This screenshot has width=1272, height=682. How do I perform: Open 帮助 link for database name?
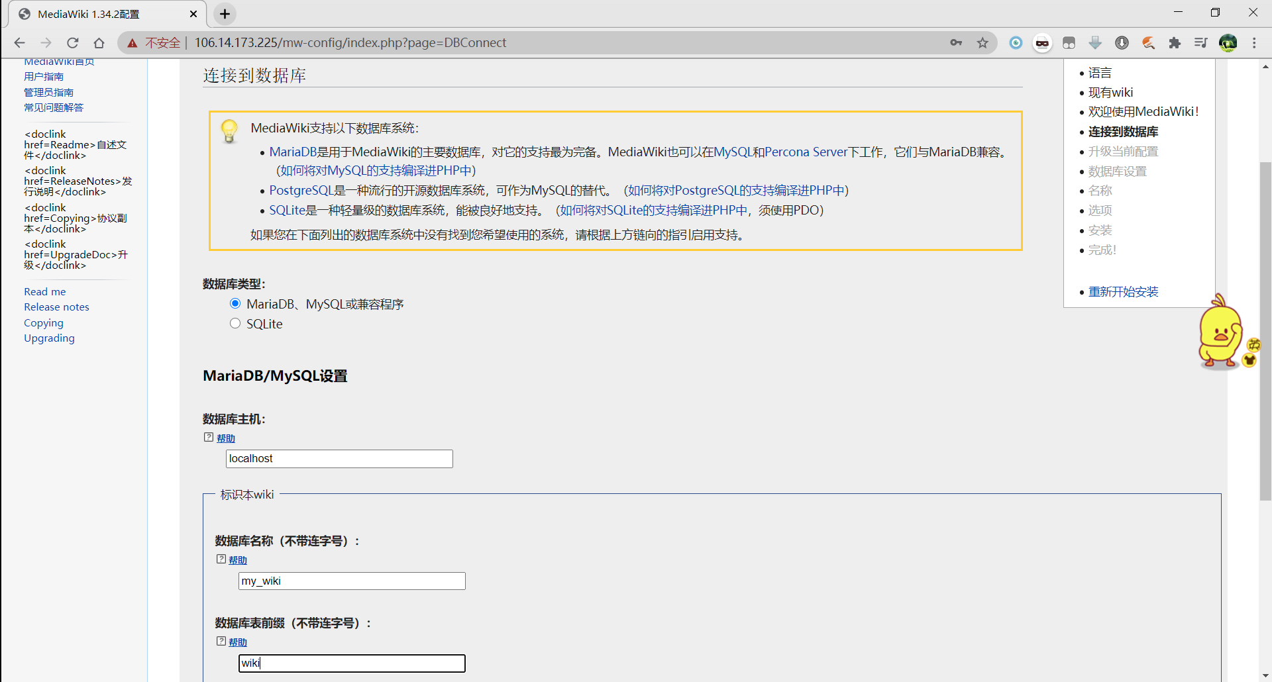tap(238, 560)
